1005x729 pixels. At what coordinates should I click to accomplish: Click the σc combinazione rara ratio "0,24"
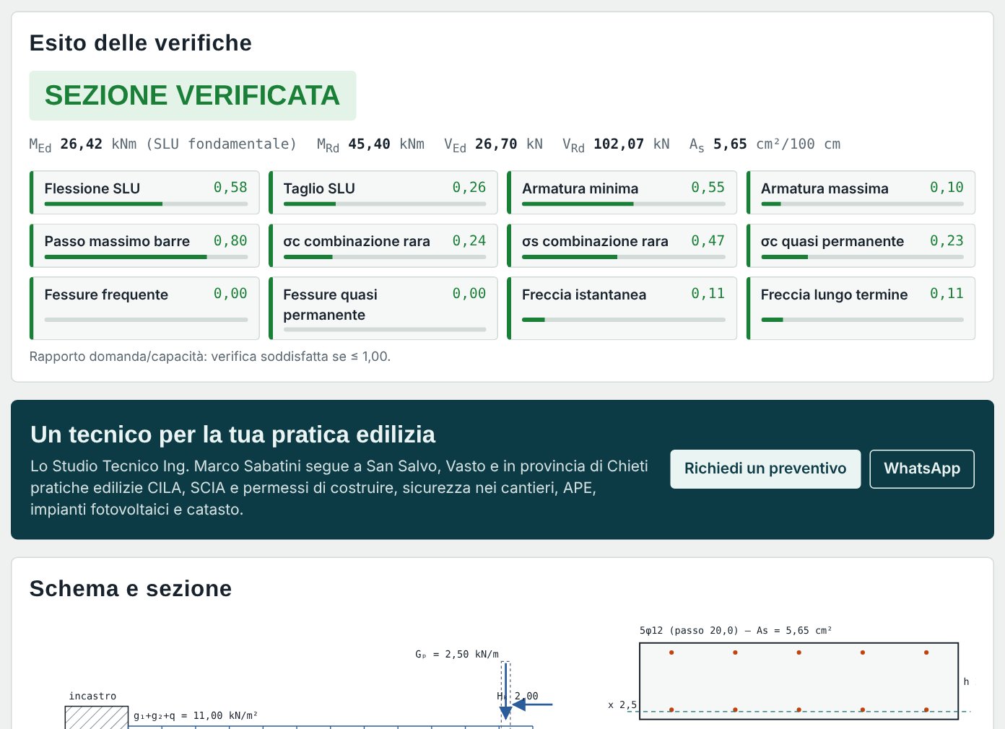469,240
